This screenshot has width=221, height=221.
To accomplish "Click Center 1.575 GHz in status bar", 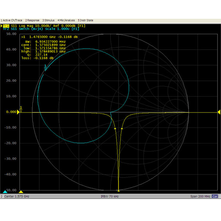I will (x=17, y=196).
